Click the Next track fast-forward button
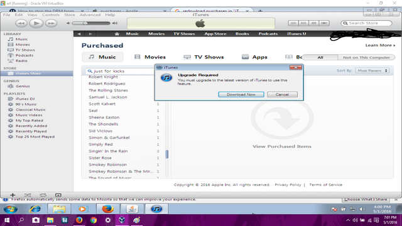 [51, 23]
